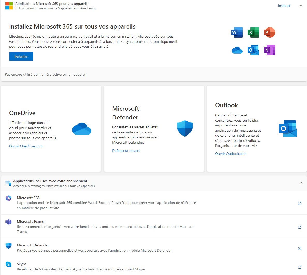The image size is (307, 275).
Task: Click the devices icon beside Applications incluses
Action: pyautogui.click(x=8, y=183)
